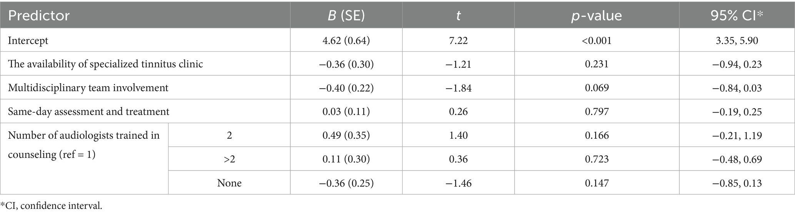Screen dimensions: 795x215
Task: Click the specialized tinnitus clinic predictor
Action: tap(105, 64)
